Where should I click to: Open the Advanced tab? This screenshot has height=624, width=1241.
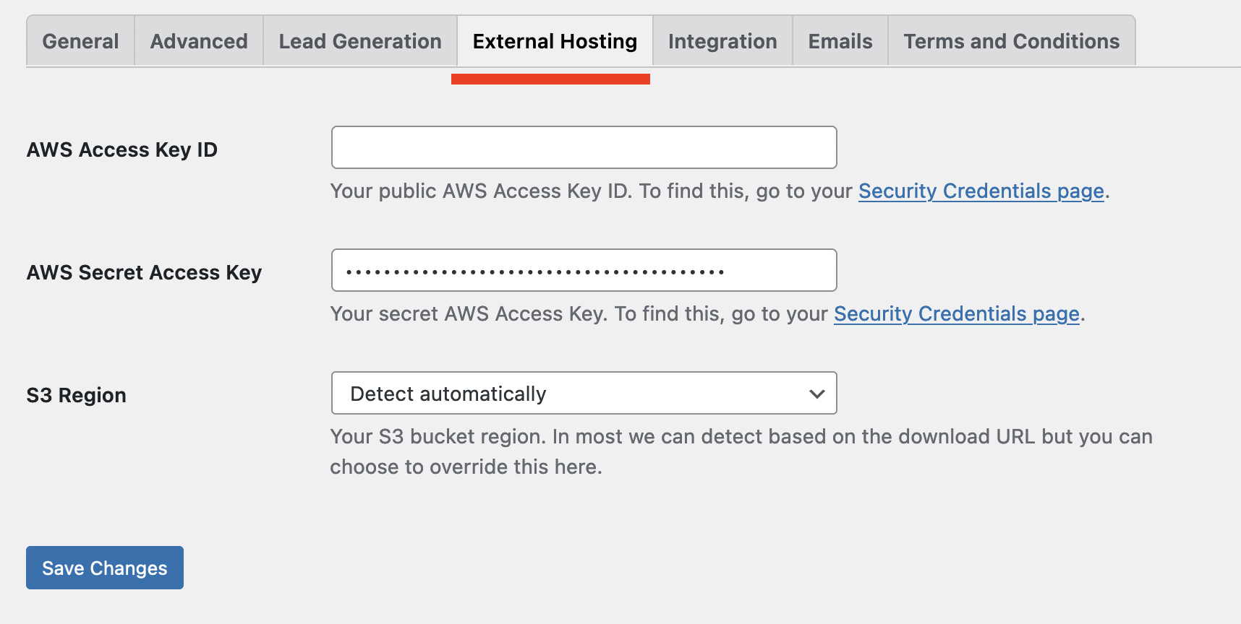199,41
